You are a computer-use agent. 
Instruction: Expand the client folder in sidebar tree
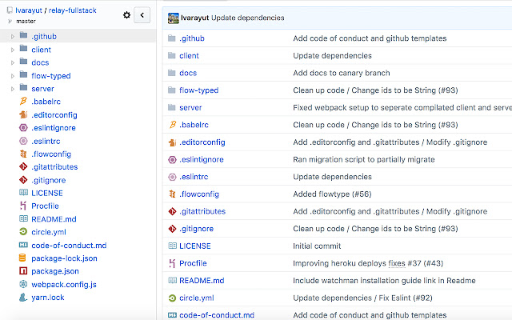[13, 50]
